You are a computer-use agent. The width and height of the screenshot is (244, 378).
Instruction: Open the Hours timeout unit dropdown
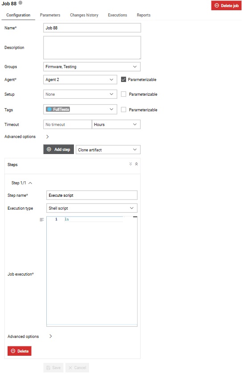116,124
